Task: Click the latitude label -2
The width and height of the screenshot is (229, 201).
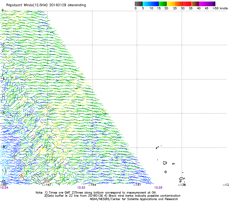Action: 2,44
